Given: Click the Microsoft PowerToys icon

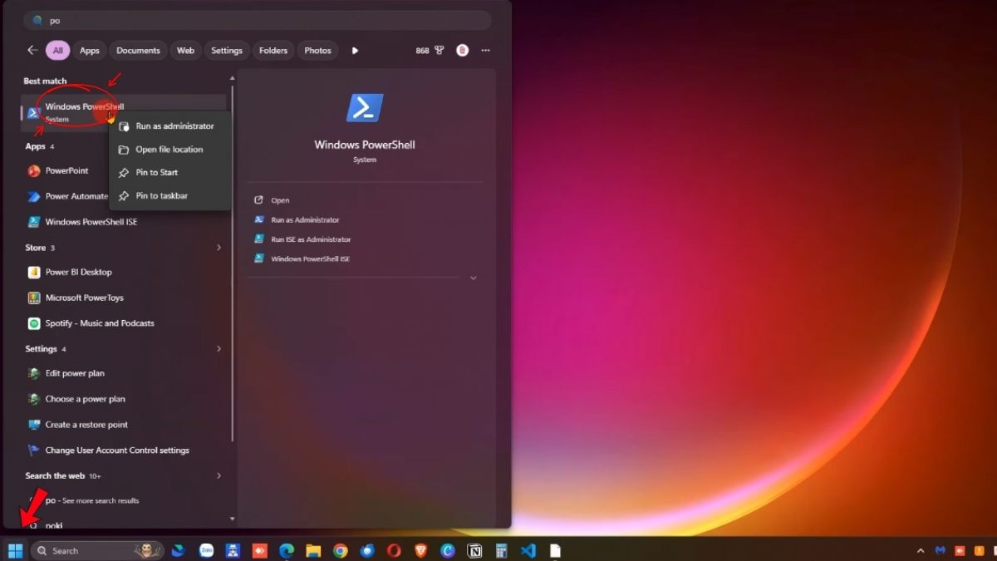Looking at the screenshot, I should pyautogui.click(x=34, y=298).
